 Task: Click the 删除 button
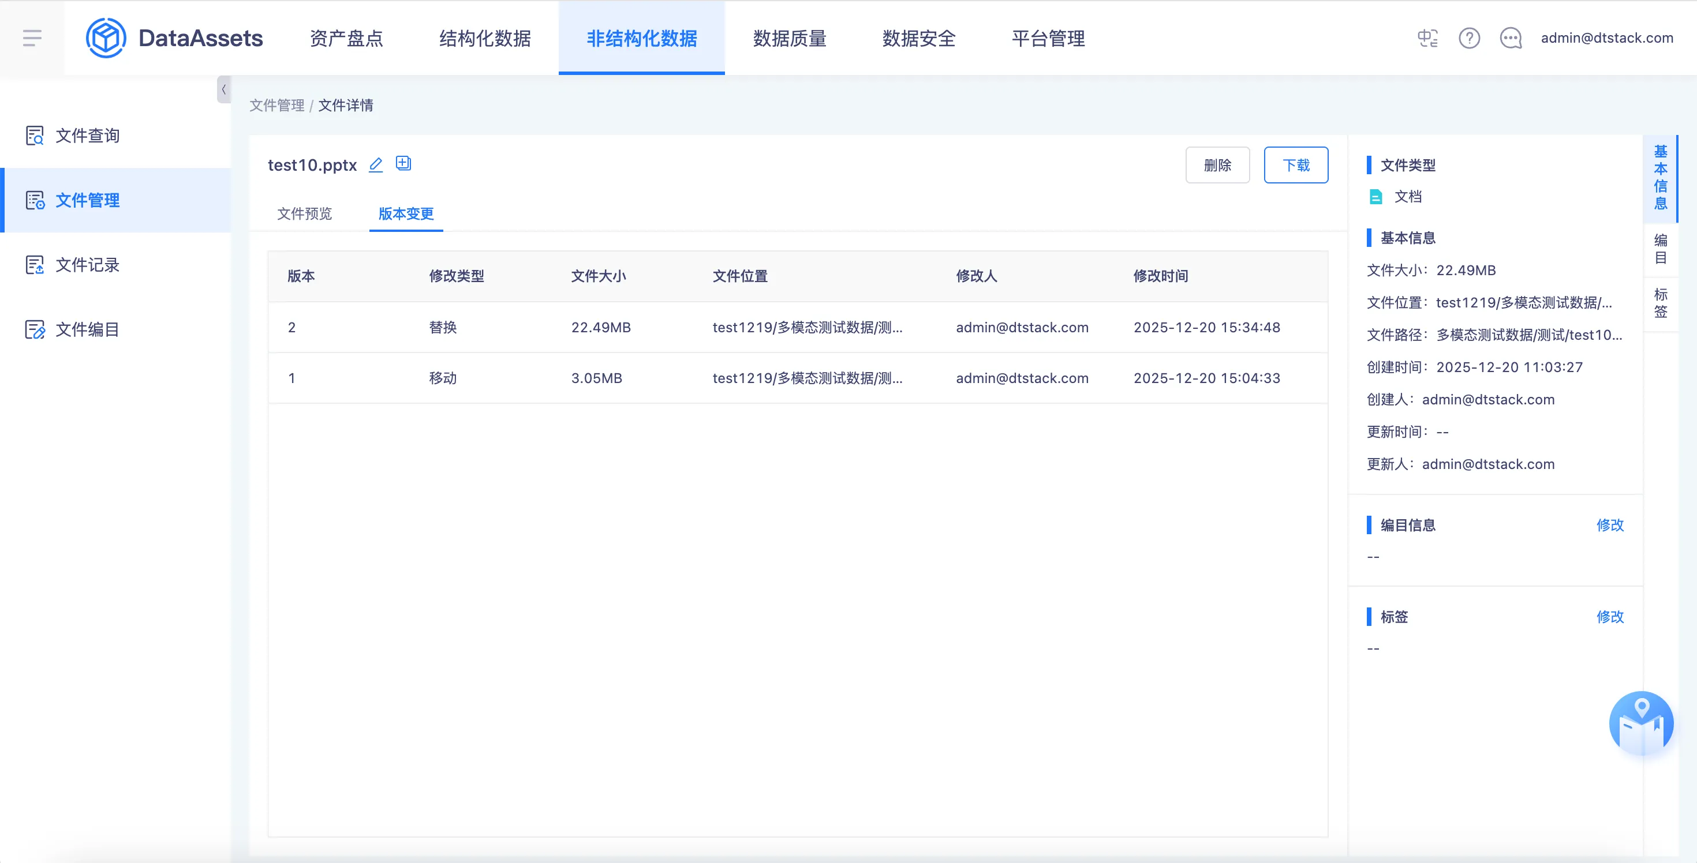[x=1217, y=165]
